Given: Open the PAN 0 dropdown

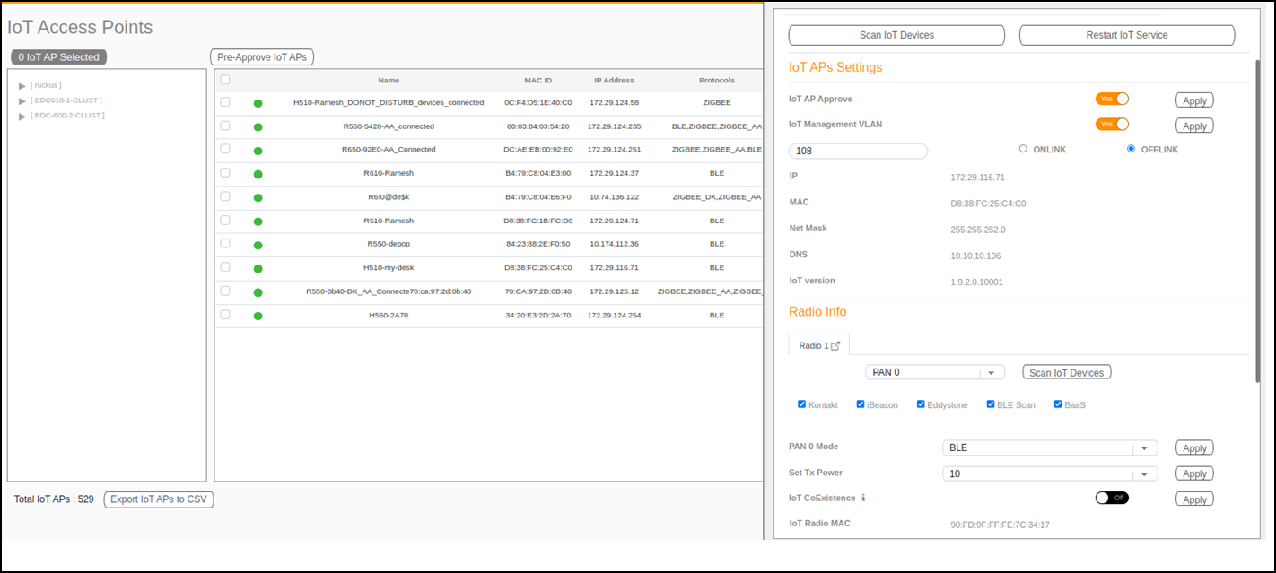Looking at the screenshot, I should tap(935, 372).
